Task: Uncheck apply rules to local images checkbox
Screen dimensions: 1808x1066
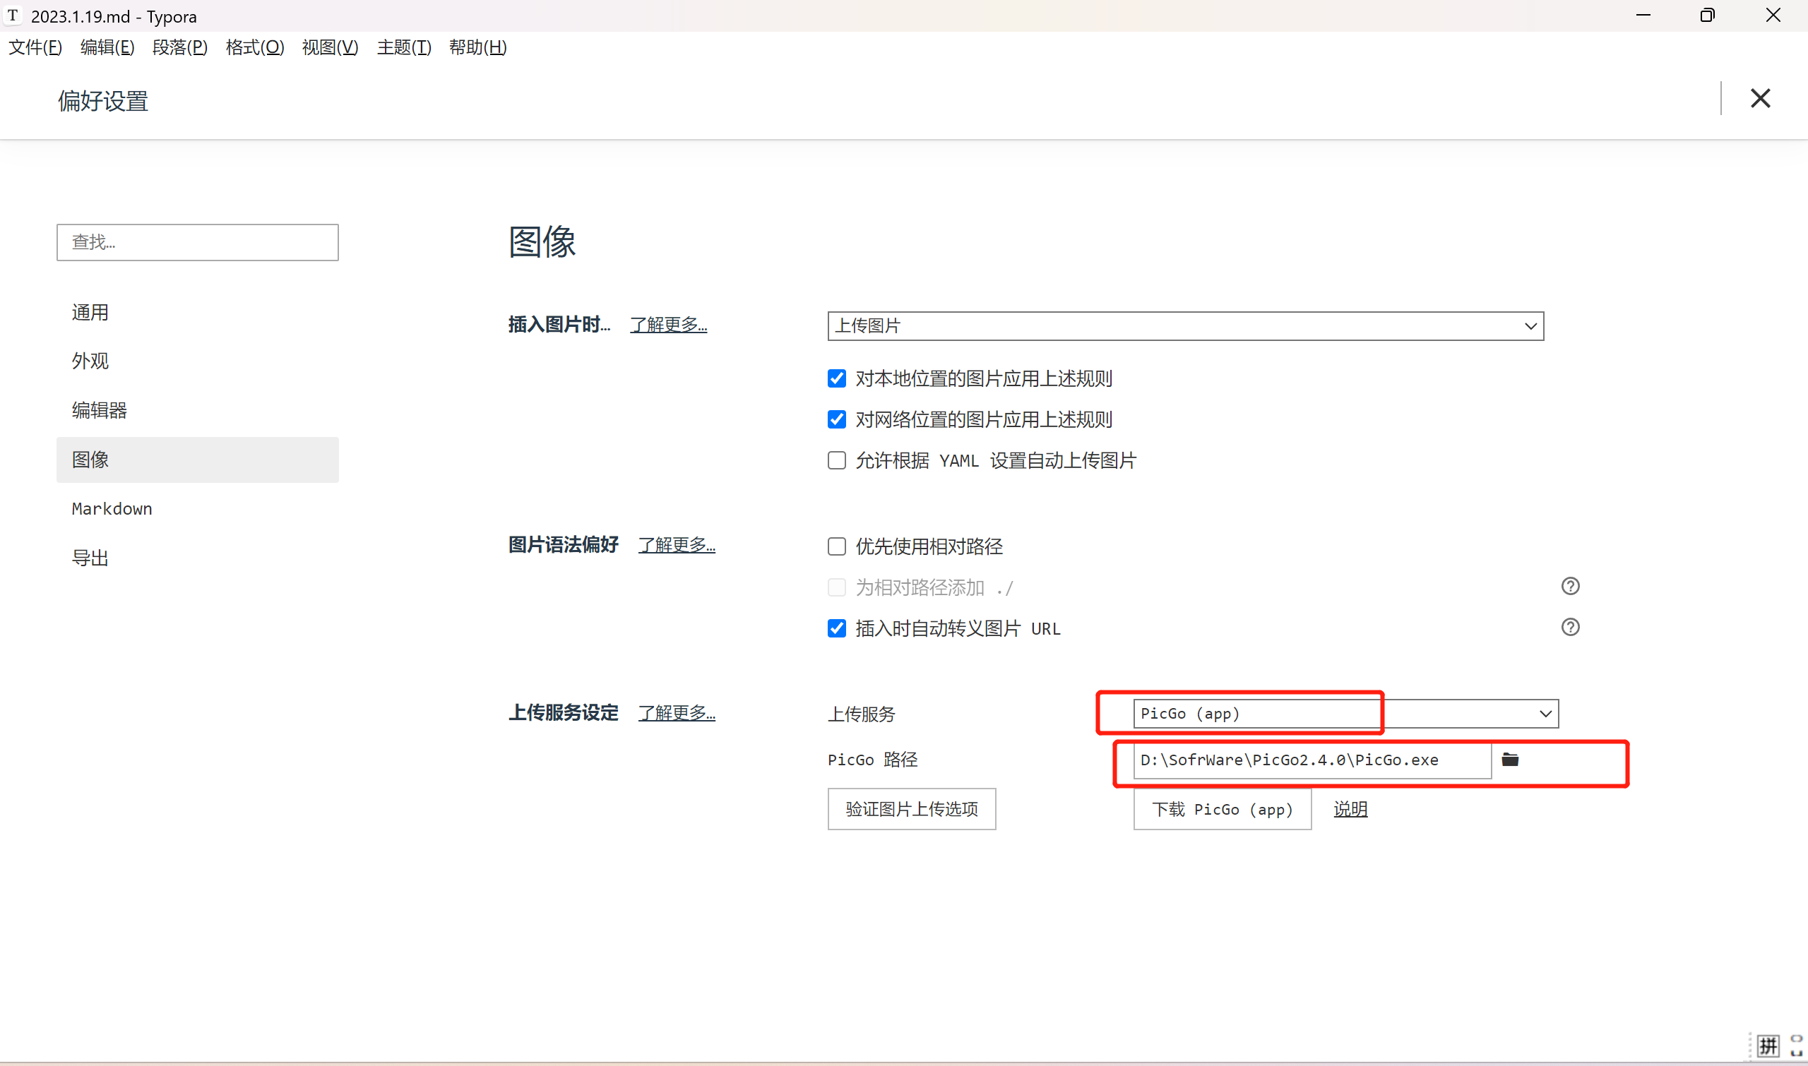Action: pyautogui.click(x=836, y=378)
